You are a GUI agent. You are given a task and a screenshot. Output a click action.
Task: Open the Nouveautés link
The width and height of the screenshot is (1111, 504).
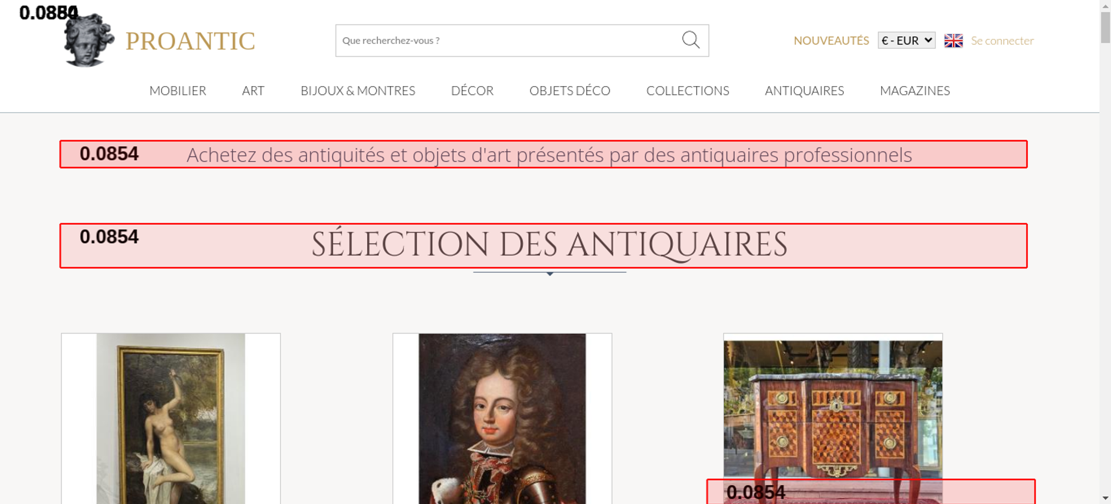coord(831,41)
